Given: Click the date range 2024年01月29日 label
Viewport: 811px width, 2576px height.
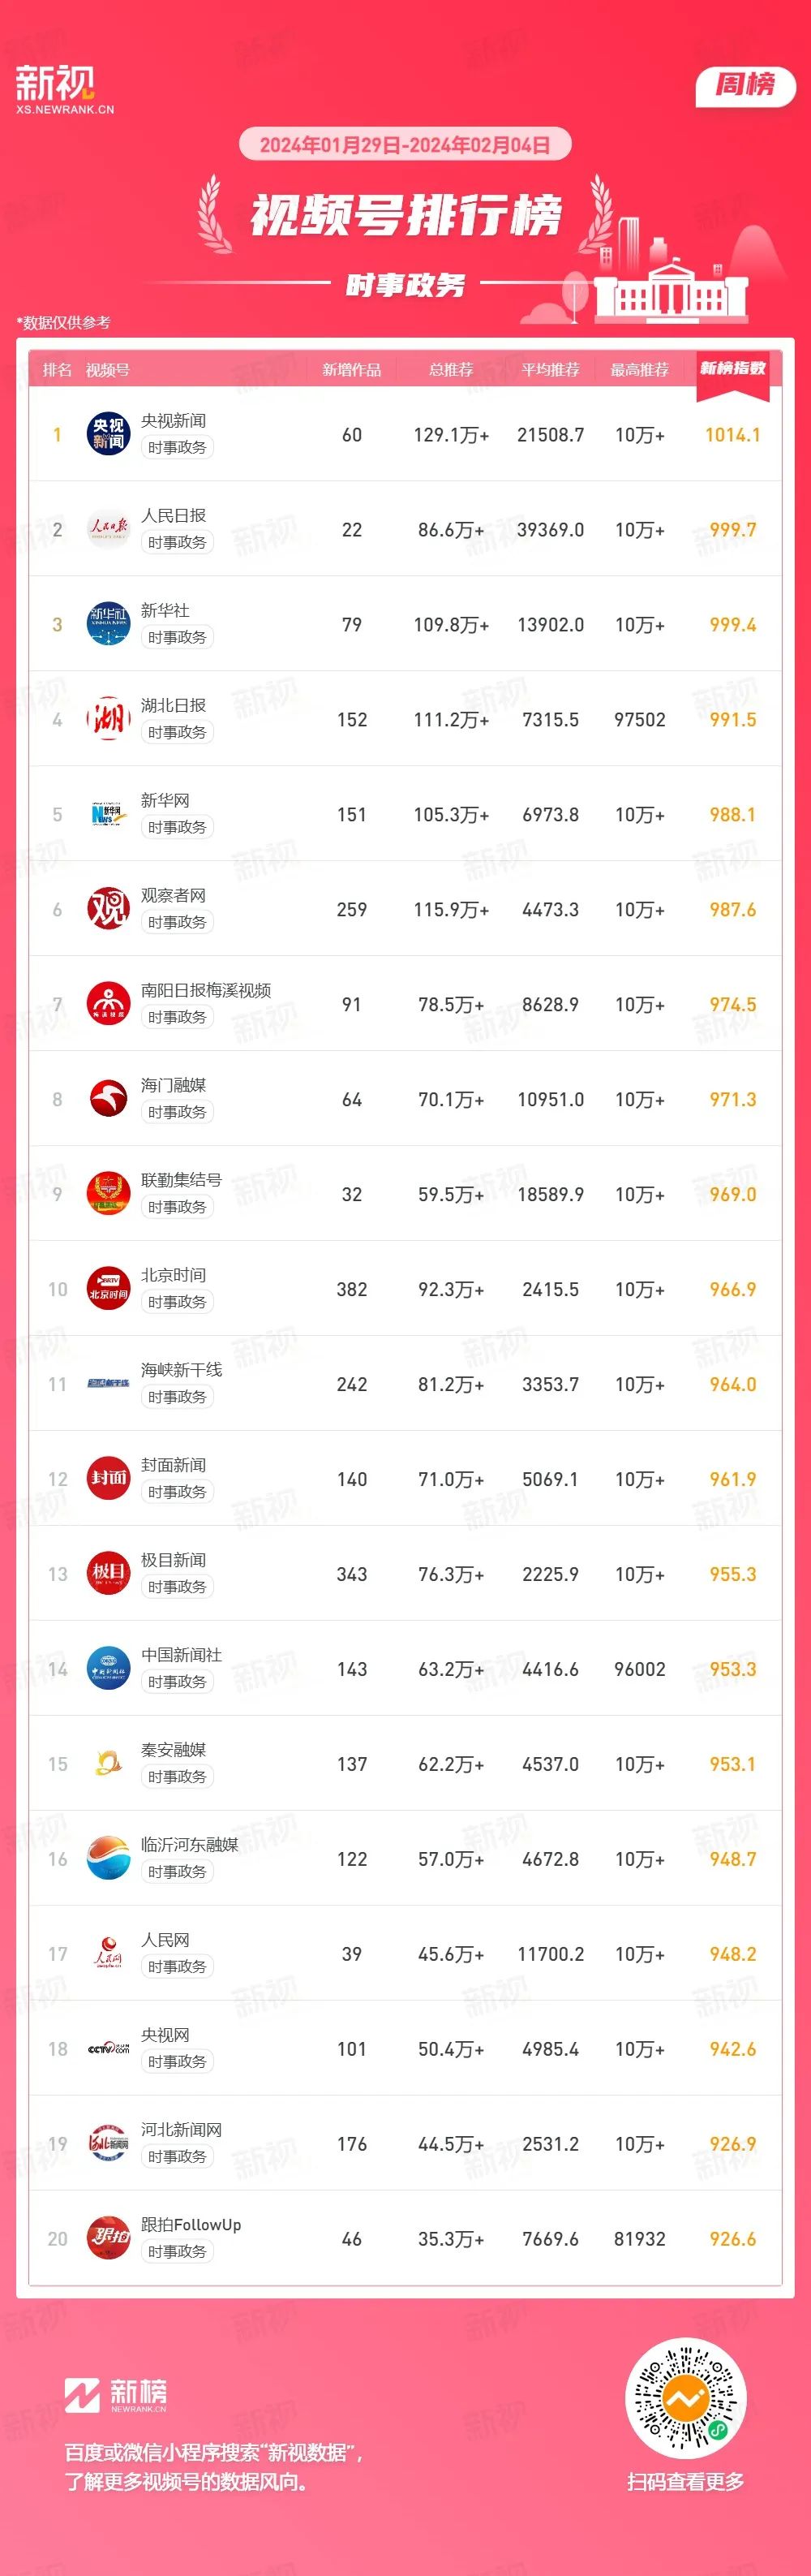Looking at the screenshot, I should [405, 145].
